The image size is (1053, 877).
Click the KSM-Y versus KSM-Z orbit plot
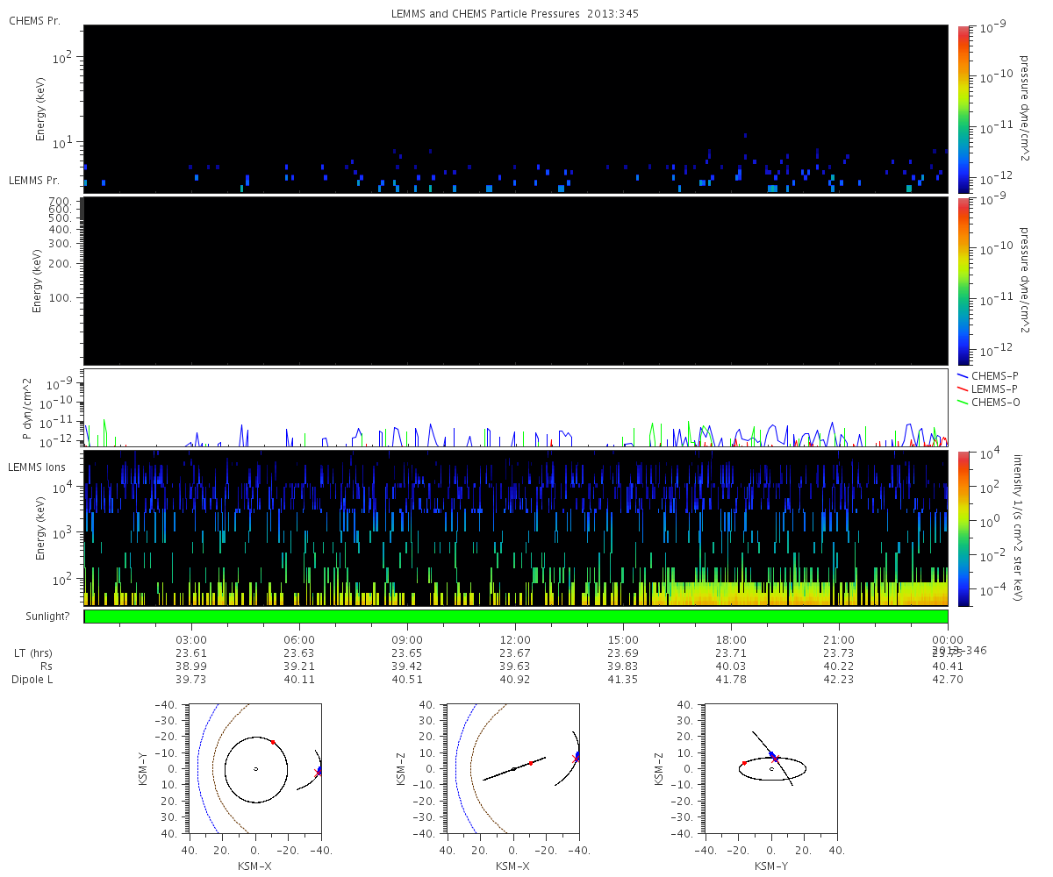(x=770, y=769)
